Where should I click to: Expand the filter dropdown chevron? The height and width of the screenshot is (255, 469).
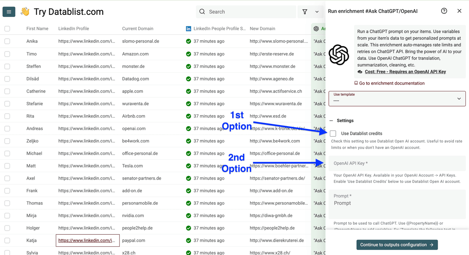coord(317,12)
